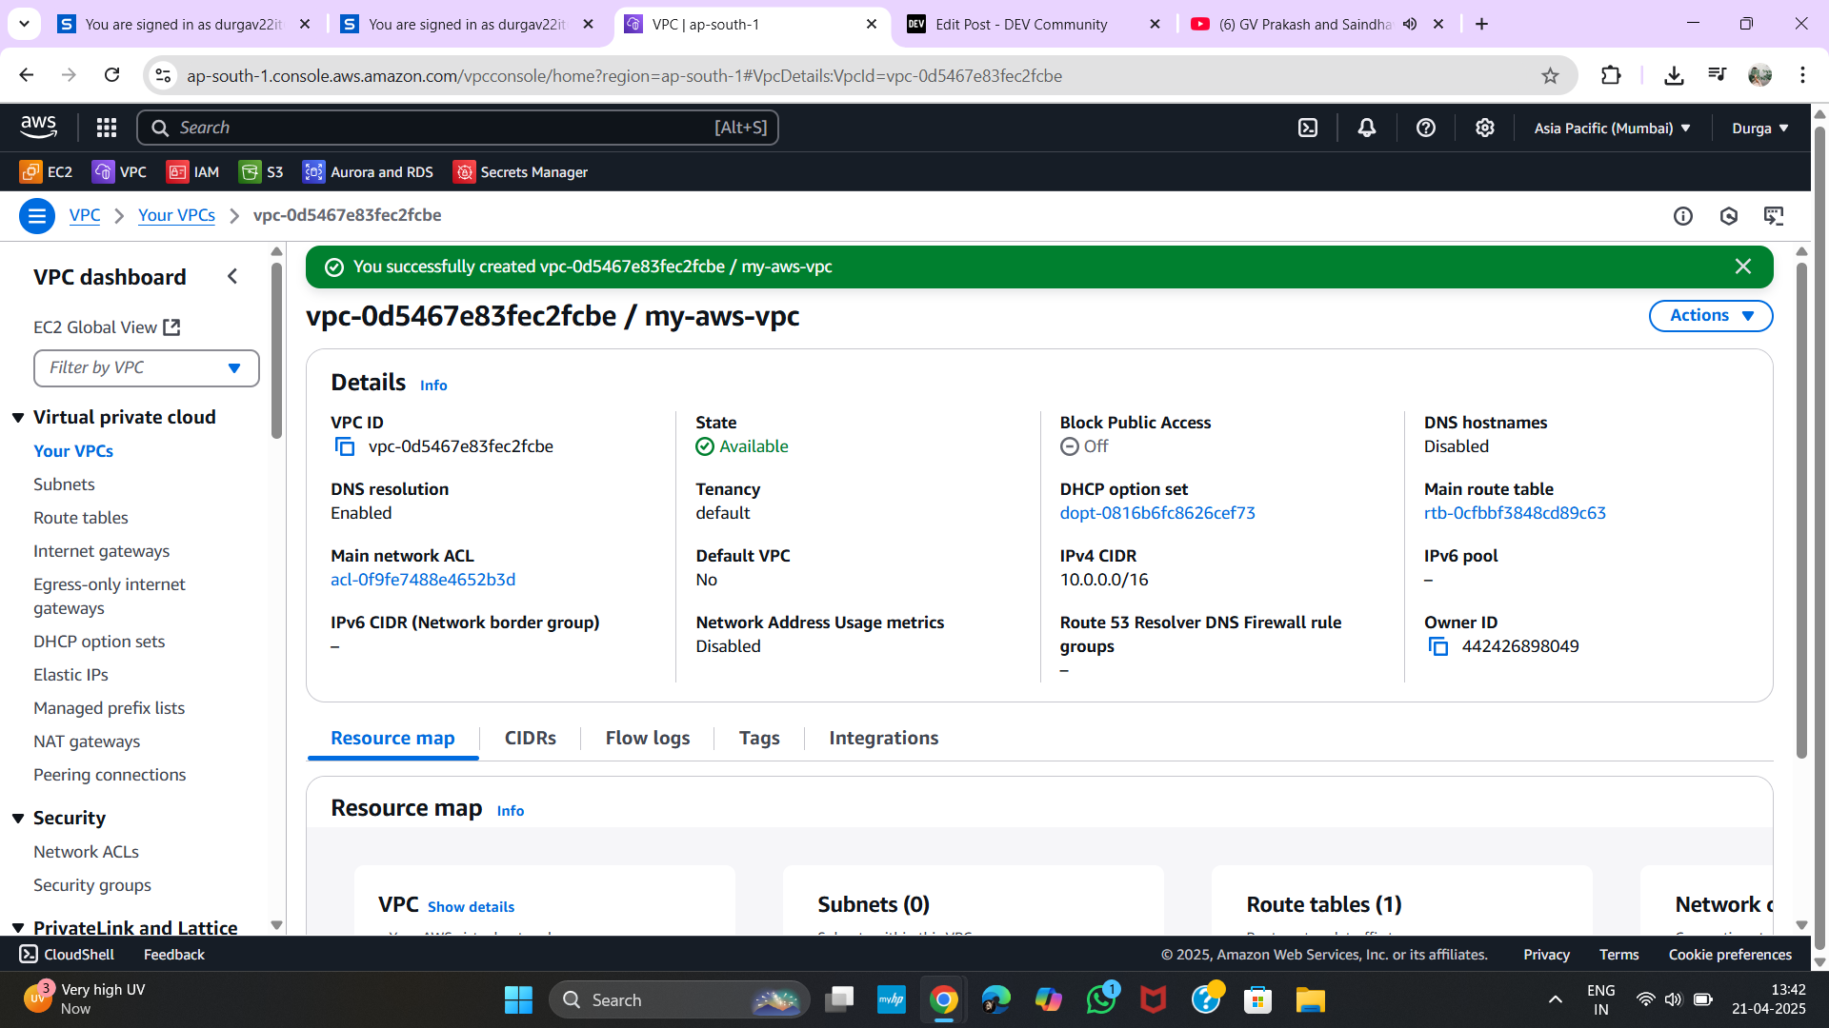
Task: Open the EC2 shortcut in favorites bar
Action: click(x=46, y=171)
